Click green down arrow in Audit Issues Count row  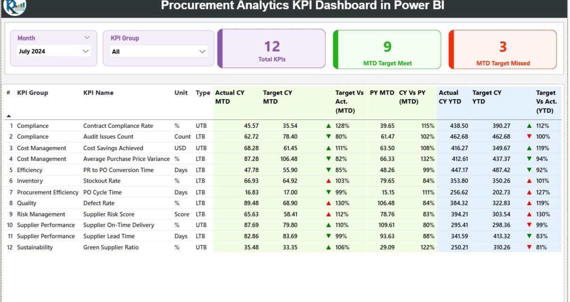point(328,137)
